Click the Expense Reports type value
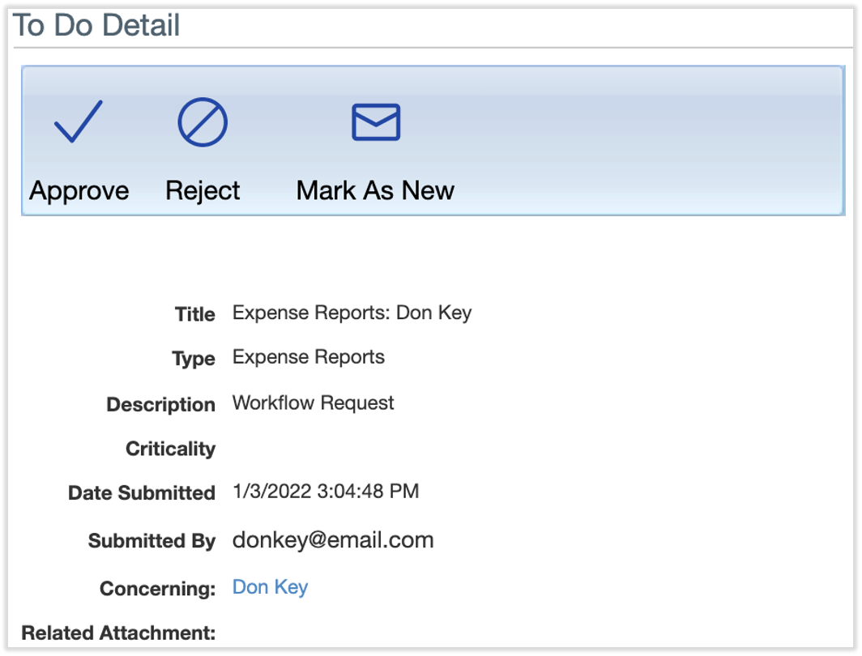The height and width of the screenshot is (656, 862). (308, 357)
